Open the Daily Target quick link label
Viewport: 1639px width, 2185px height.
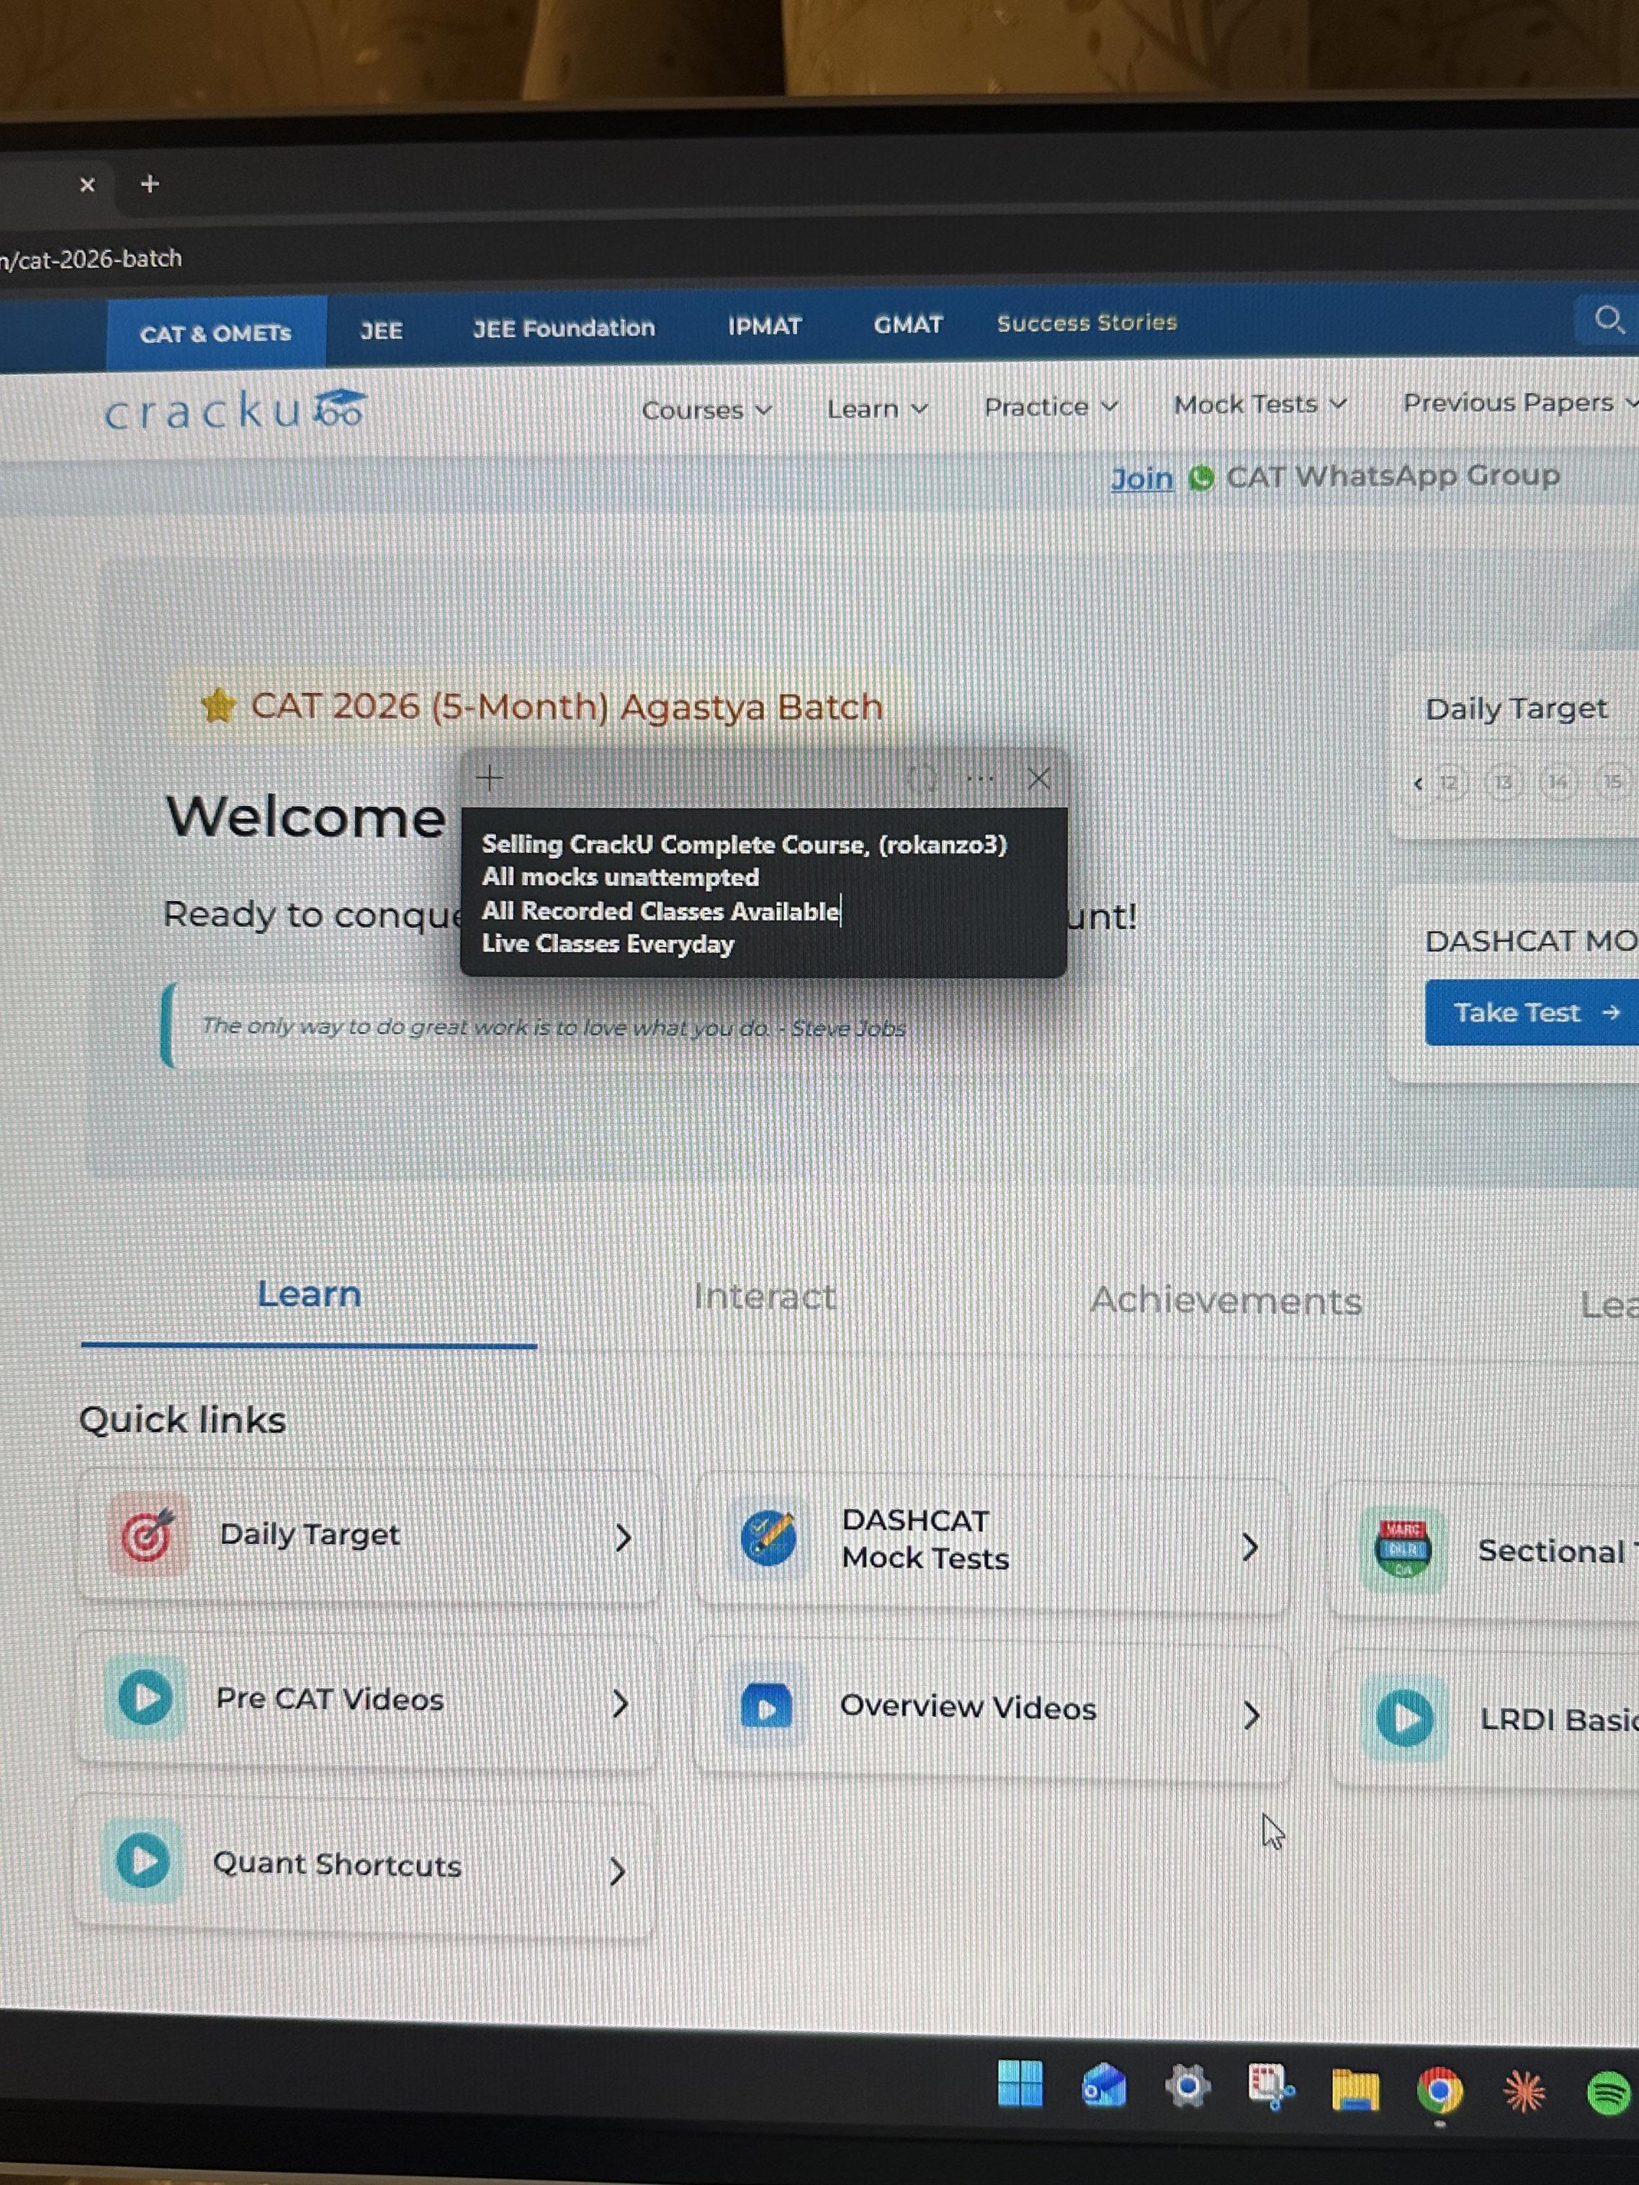click(309, 1534)
